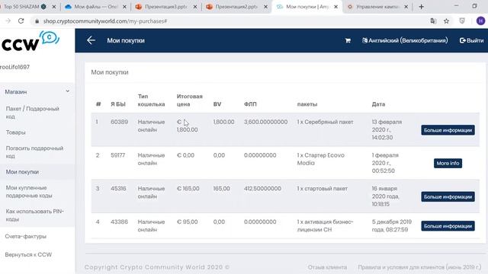The image size is (488, 274).
Task: Click the пакеты column header
Action: point(307,104)
